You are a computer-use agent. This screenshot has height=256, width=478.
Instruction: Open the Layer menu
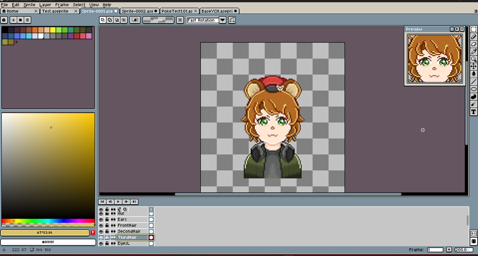coord(45,5)
